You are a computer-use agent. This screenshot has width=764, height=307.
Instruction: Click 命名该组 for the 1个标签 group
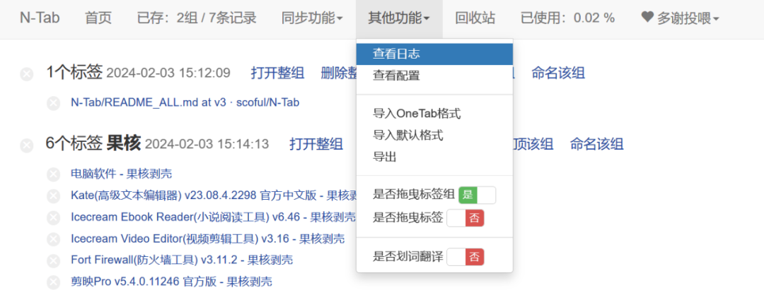coord(558,73)
